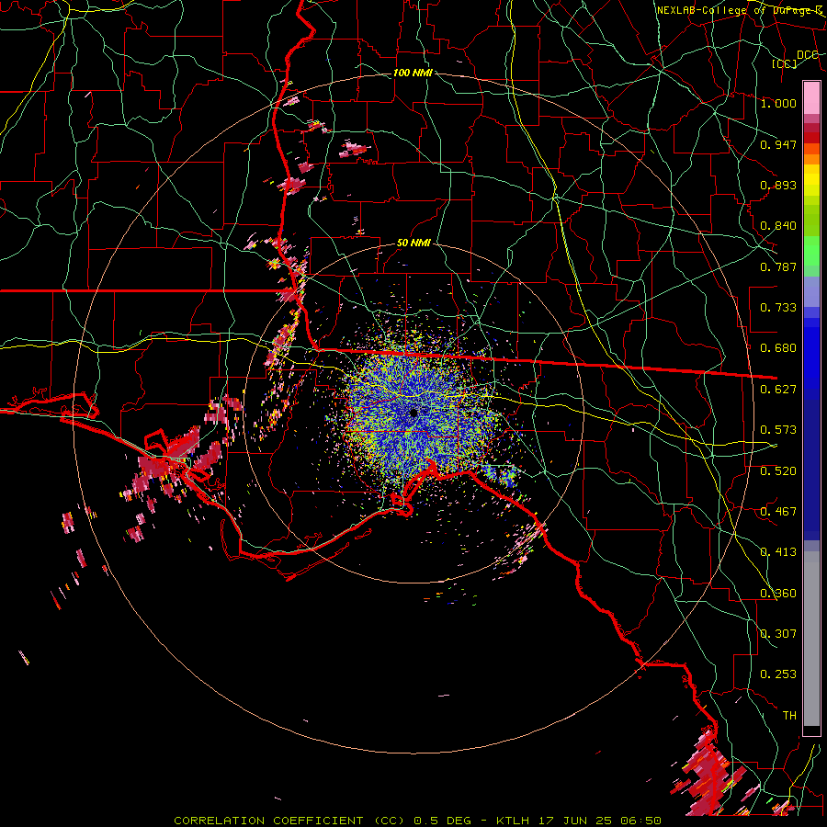Click the 0.840 legend value
The width and height of the screenshot is (827, 827).
778,226
